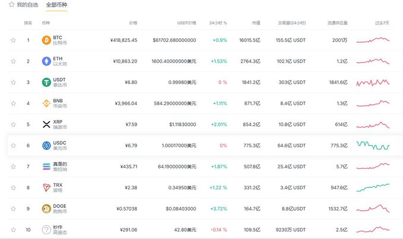Open USDT seven-day sparkline chart
This screenshot has width=403, height=239.
(373, 82)
